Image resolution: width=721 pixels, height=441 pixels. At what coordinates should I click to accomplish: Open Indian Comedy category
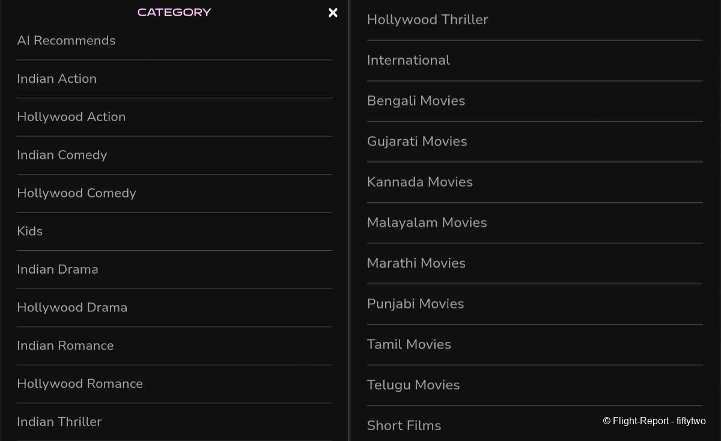point(62,155)
